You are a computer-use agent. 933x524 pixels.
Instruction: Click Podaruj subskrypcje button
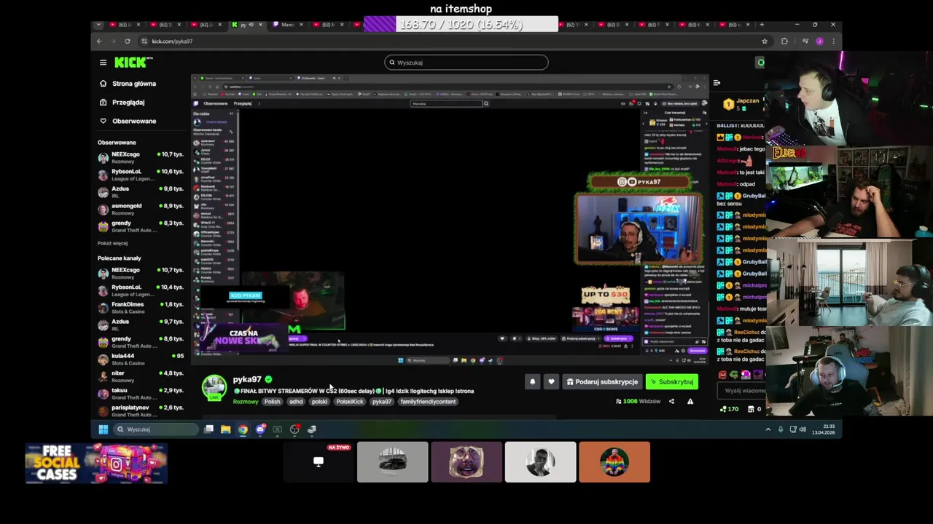[602, 381]
